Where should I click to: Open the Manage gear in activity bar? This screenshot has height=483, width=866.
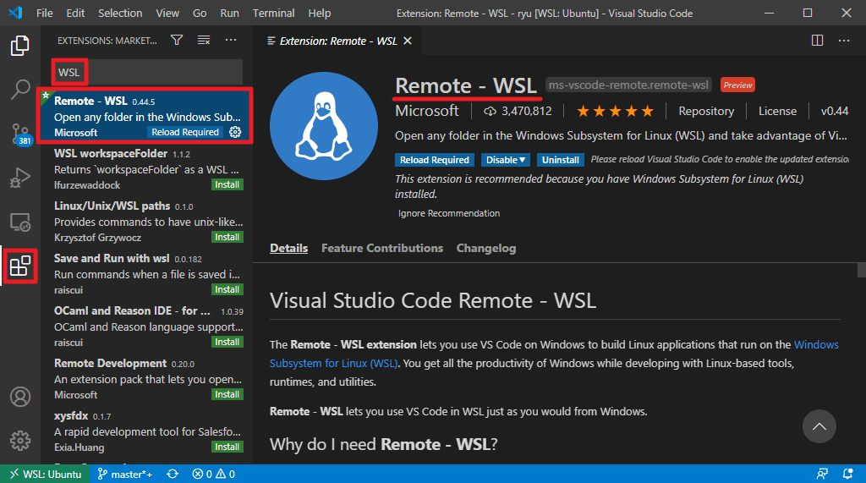pyautogui.click(x=20, y=441)
